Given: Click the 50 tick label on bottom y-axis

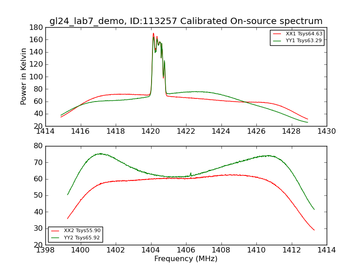Looking at the screenshot, I should click(x=38, y=195).
